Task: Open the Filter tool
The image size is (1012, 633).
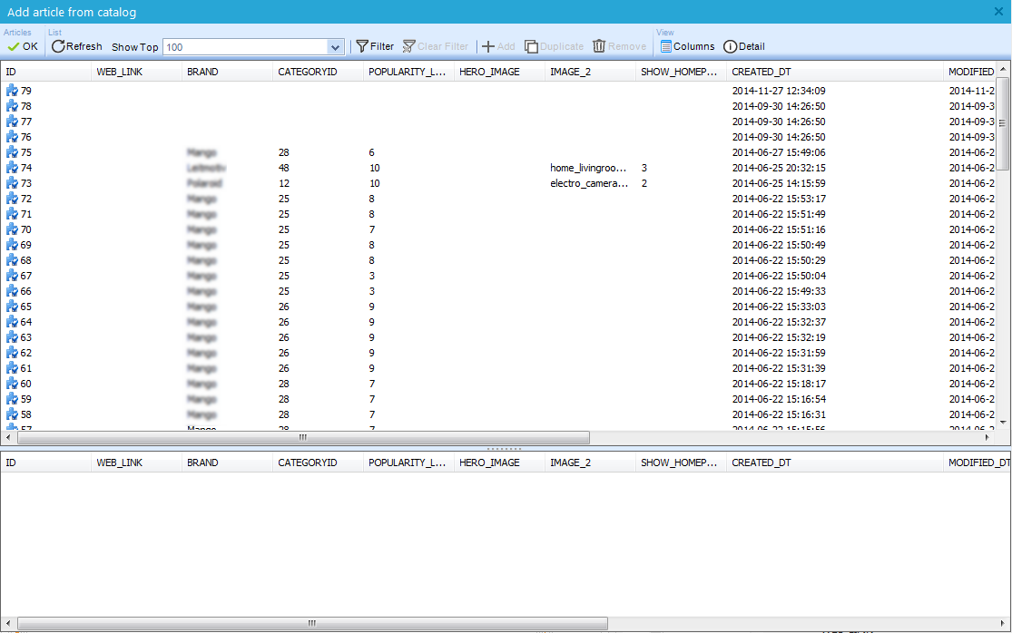Action: pos(374,46)
